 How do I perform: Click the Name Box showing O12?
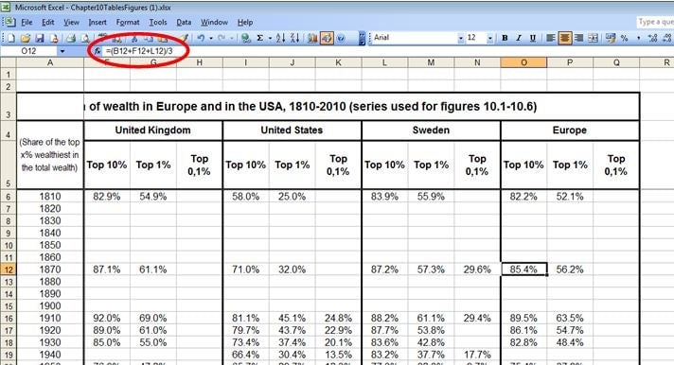tap(29, 51)
